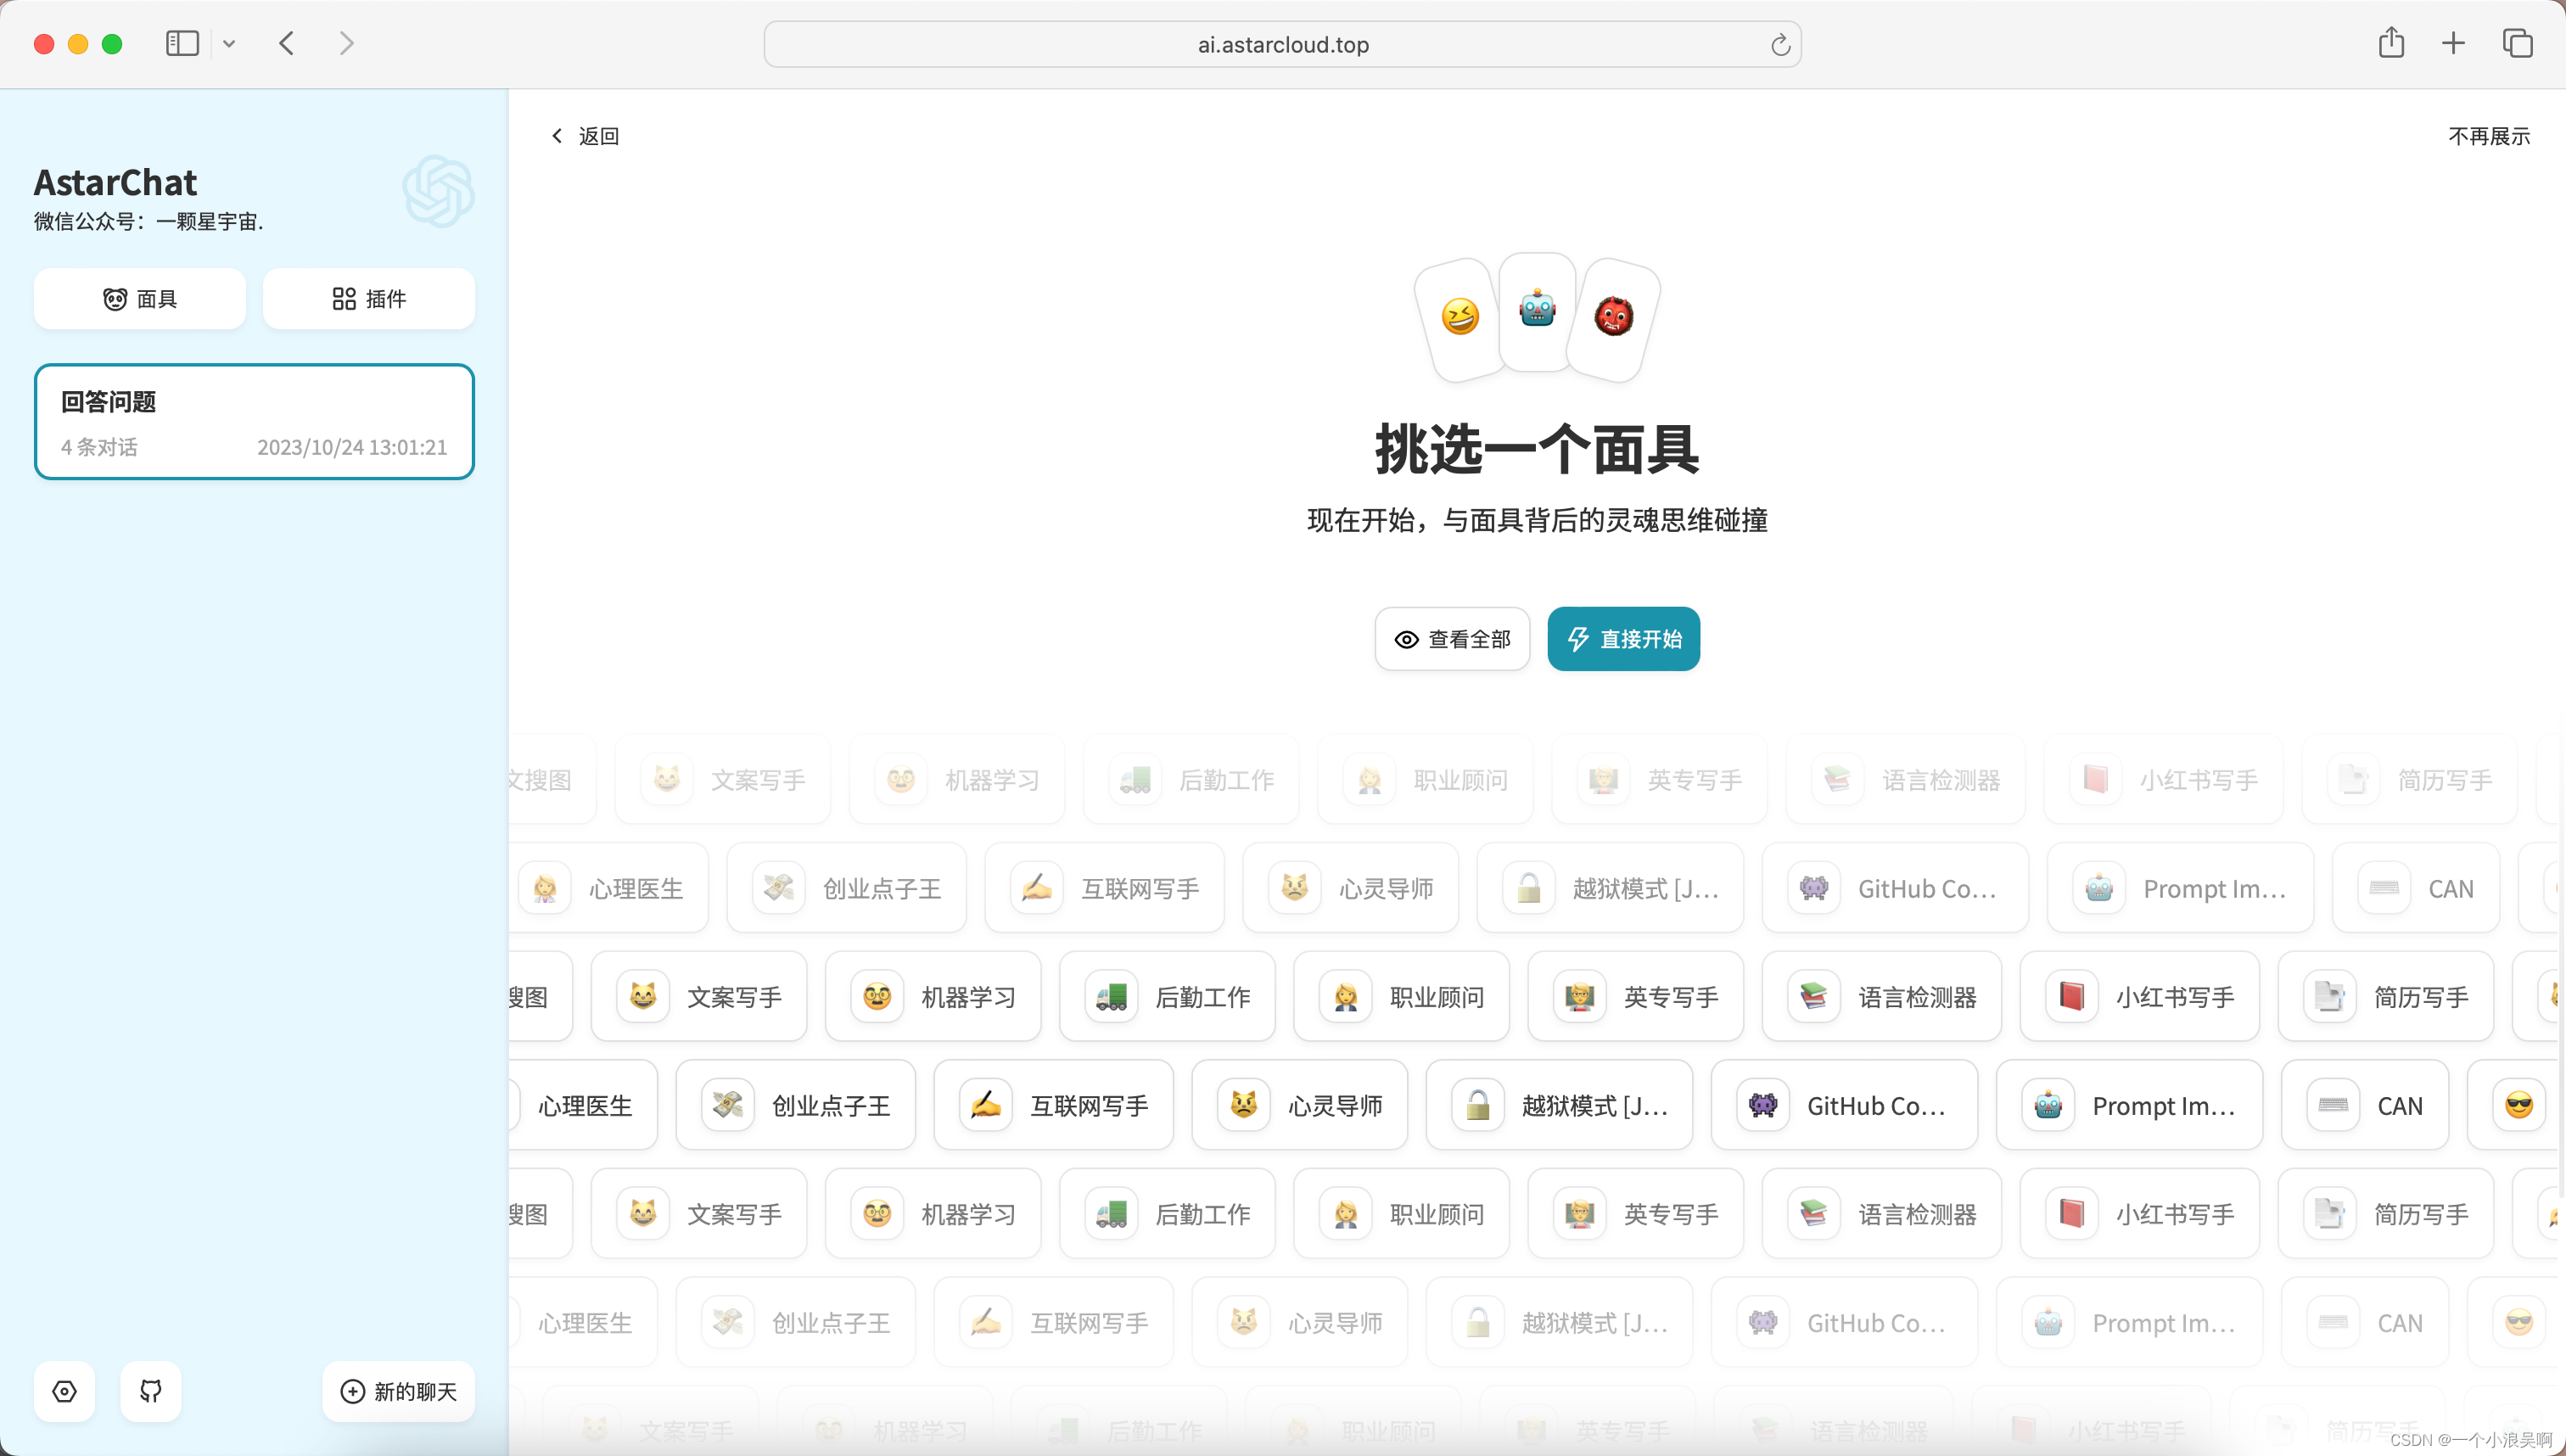The width and height of the screenshot is (2566, 1456).
Task: Click 查看全部 to view all masks
Action: (1450, 636)
